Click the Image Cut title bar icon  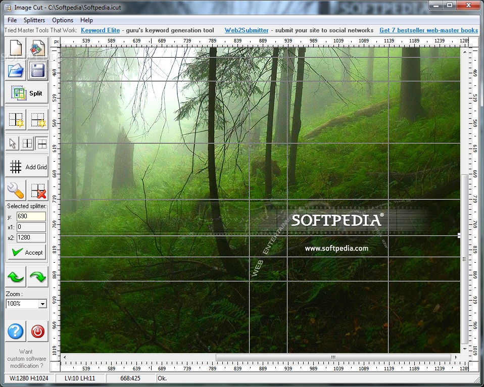click(x=8, y=7)
